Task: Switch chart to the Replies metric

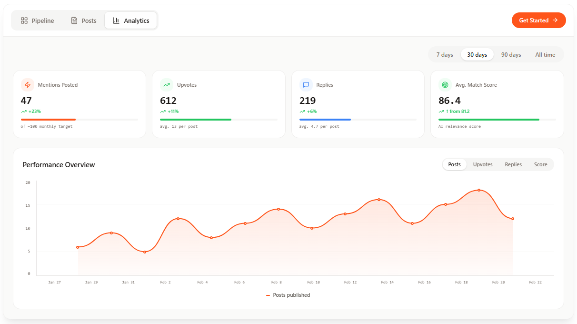Action: pyautogui.click(x=513, y=164)
